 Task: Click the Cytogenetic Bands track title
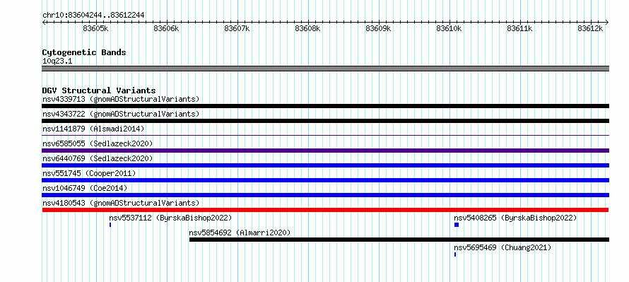(84, 52)
